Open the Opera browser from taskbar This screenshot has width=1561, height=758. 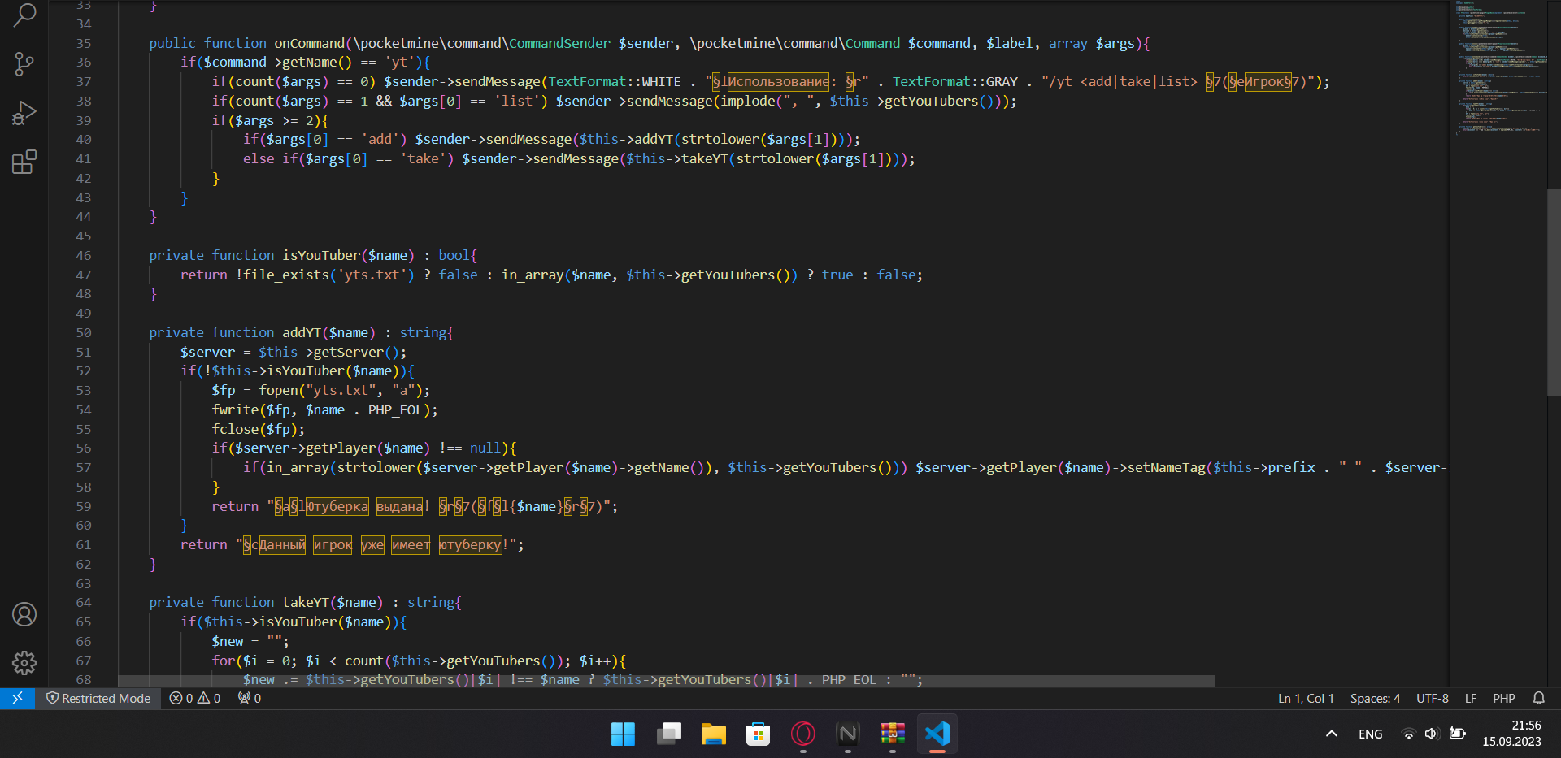802,734
